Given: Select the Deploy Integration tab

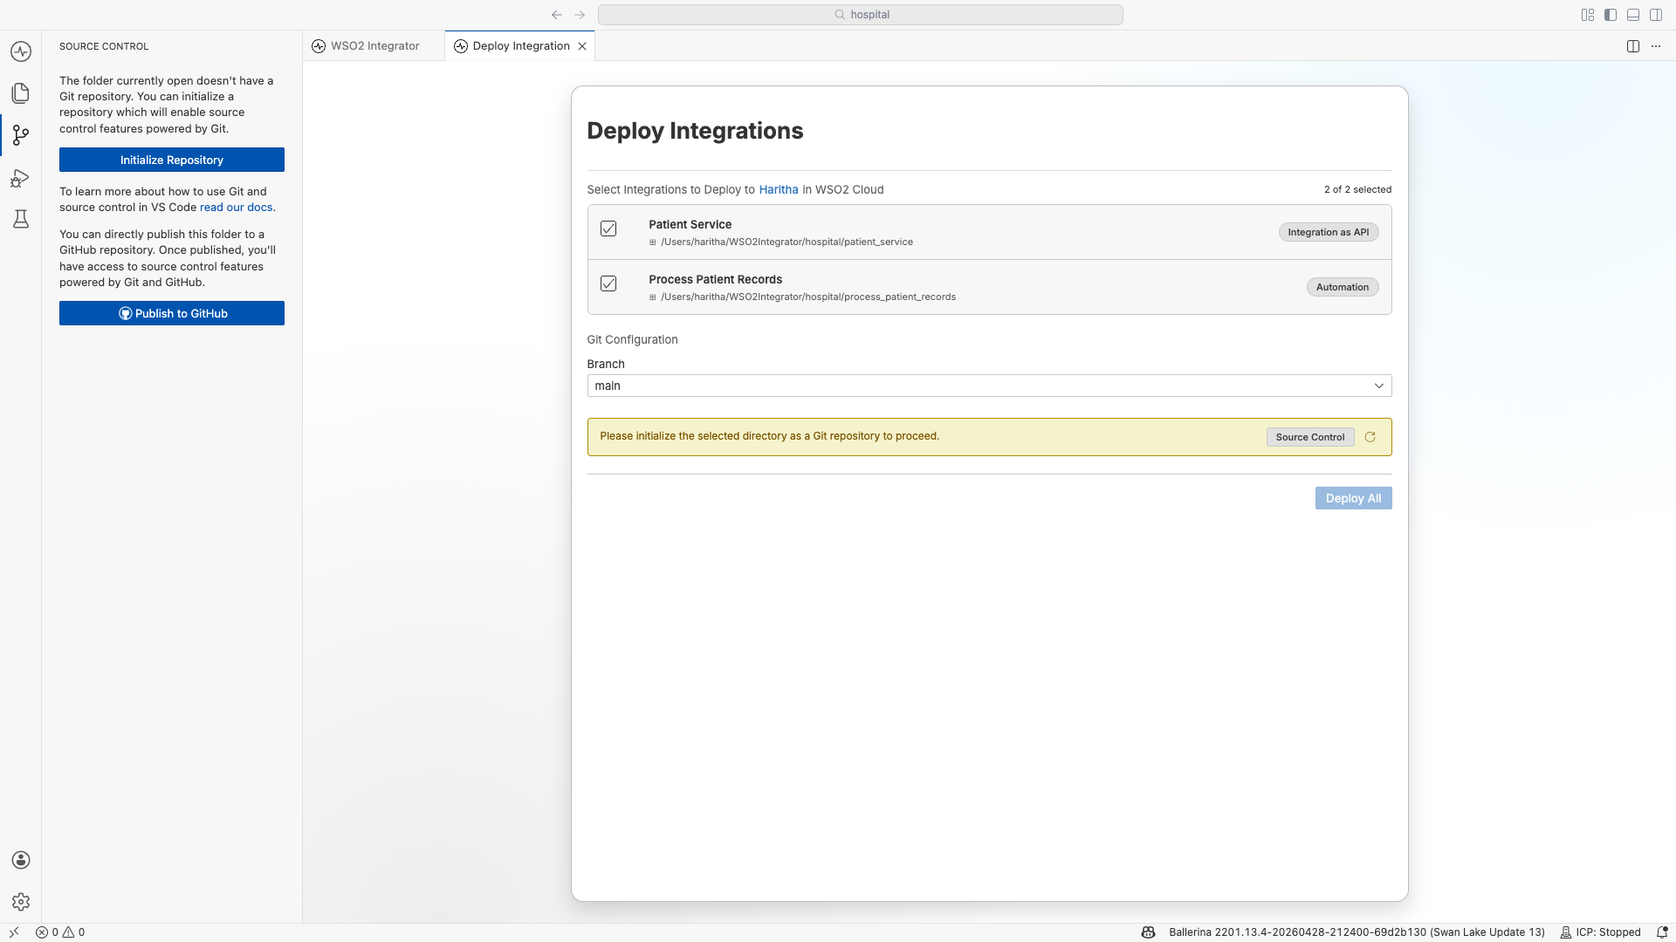Looking at the screenshot, I should click(520, 46).
